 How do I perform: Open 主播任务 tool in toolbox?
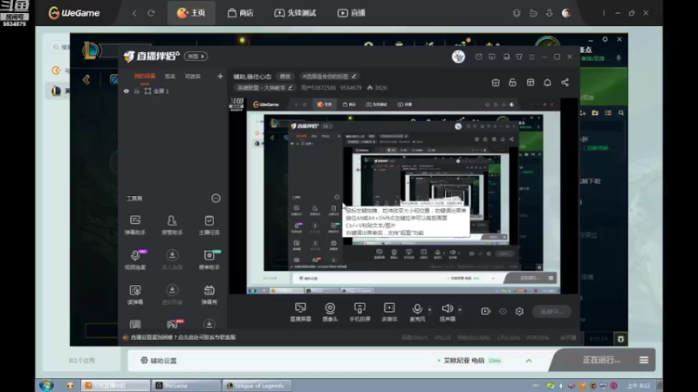pos(209,225)
